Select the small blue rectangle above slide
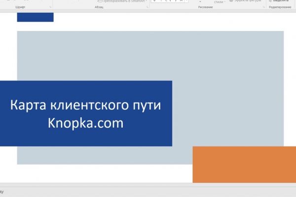The width and height of the screenshot is (296, 197). 36,17
